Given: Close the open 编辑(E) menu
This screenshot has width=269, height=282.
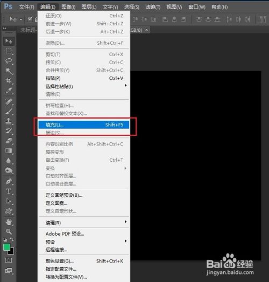Looking at the screenshot, I should [48, 7].
